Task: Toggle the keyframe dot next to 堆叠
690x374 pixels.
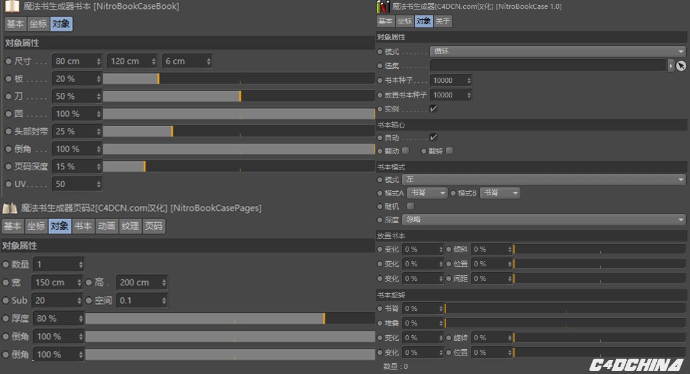Action: click(x=380, y=324)
